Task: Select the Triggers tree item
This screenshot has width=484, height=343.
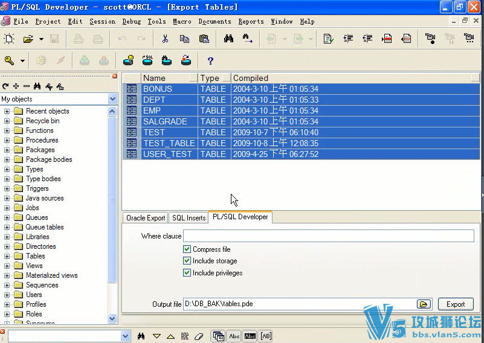Action: [37, 188]
